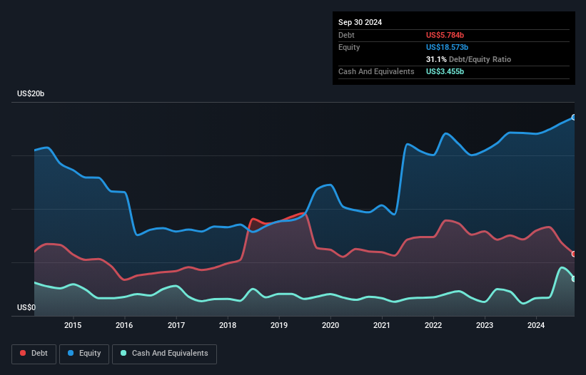Viewport: 586px width, 375px height.
Task: Click the 2015 x-axis label
Action: click(73, 325)
